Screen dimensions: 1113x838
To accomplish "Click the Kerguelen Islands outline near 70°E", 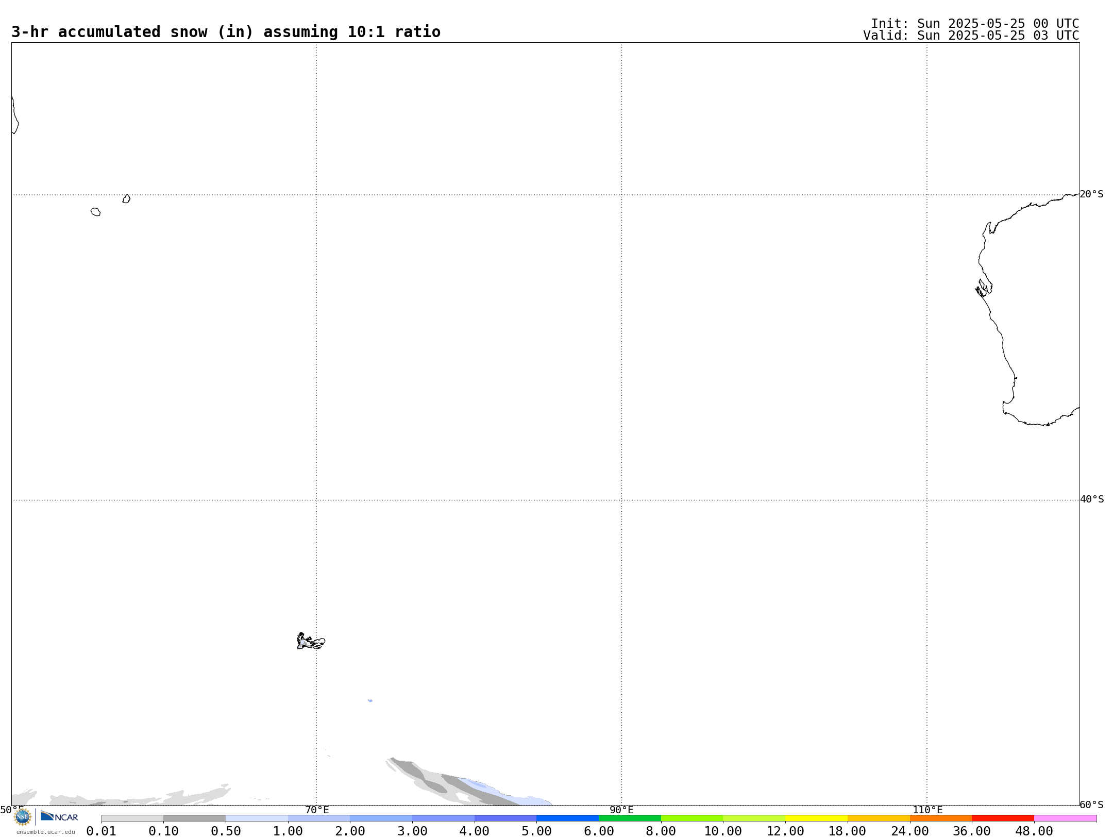I will 311,641.
